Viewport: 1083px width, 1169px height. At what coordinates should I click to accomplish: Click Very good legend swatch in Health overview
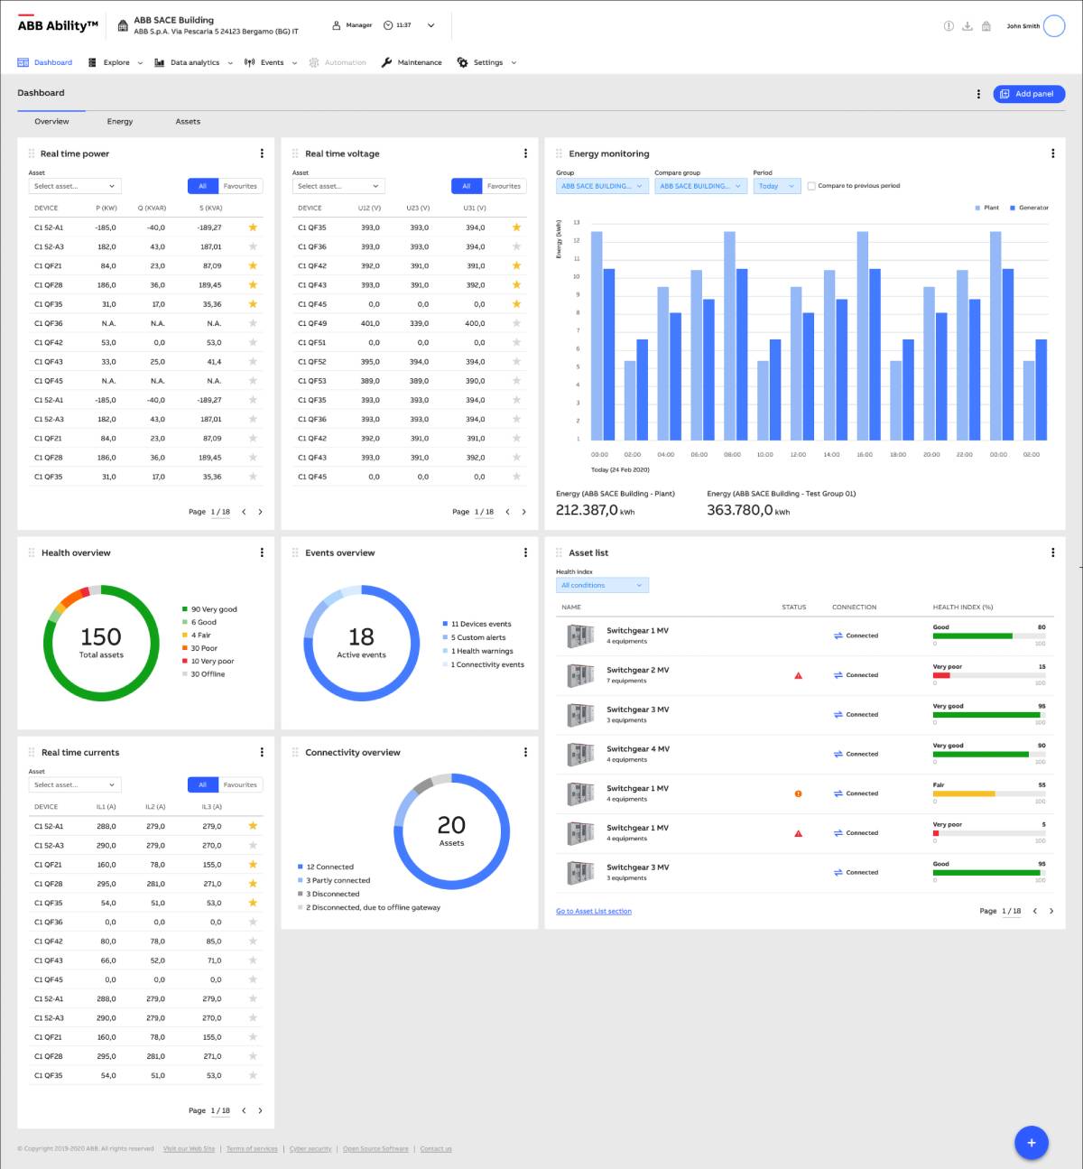[x=185, y=609]
